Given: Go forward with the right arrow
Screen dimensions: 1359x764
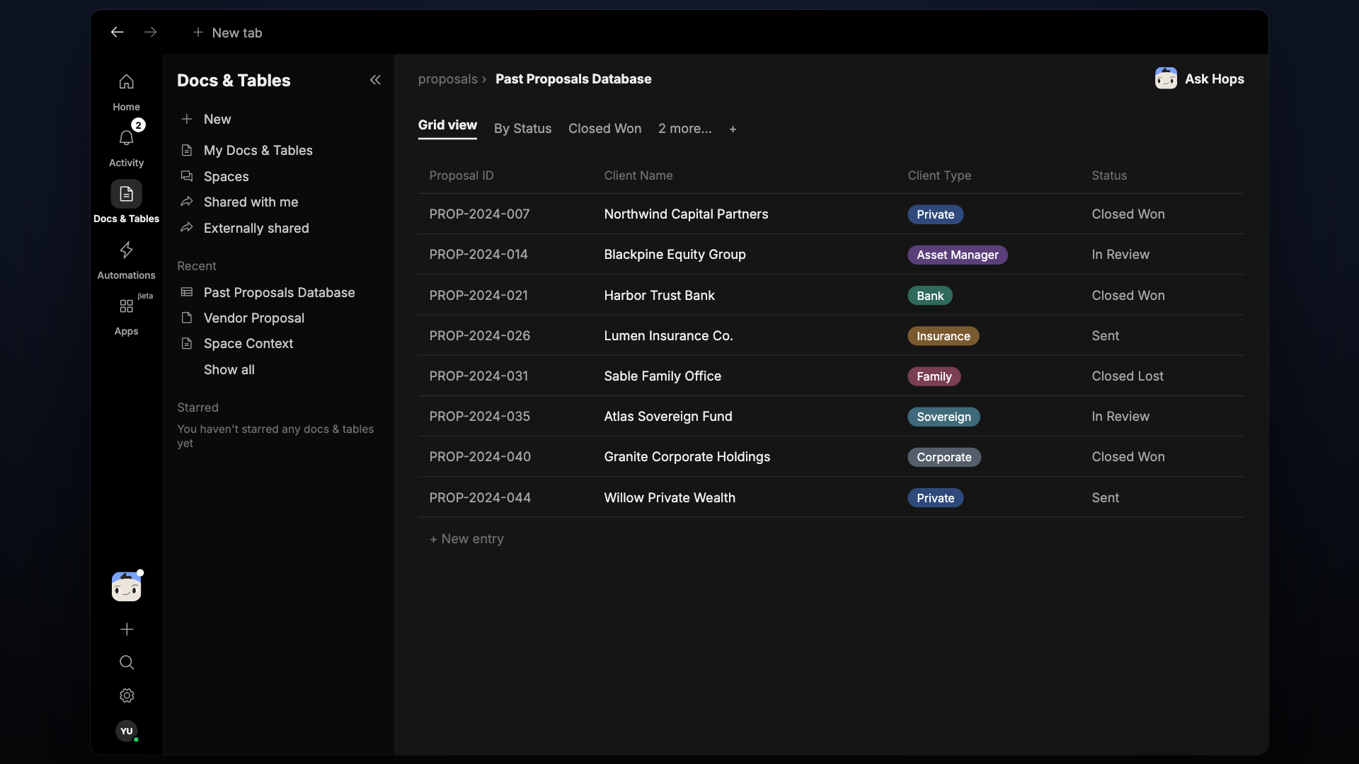Looking at the screenshot, I should click(150, 32).
